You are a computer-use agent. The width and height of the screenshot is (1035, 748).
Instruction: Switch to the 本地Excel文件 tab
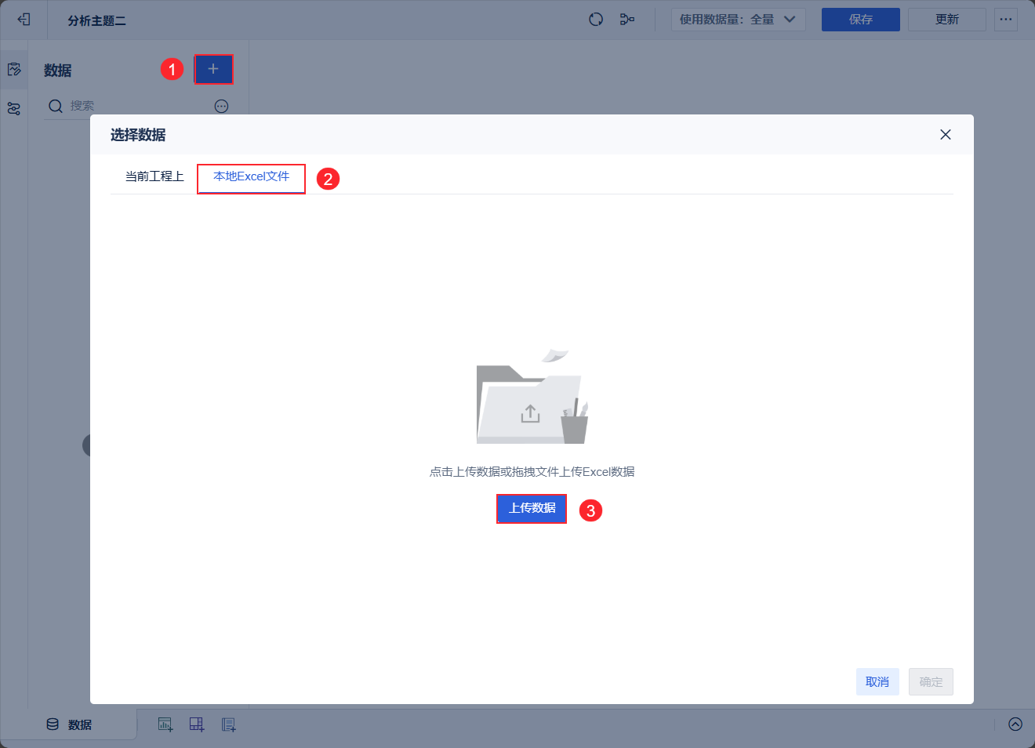251,176
